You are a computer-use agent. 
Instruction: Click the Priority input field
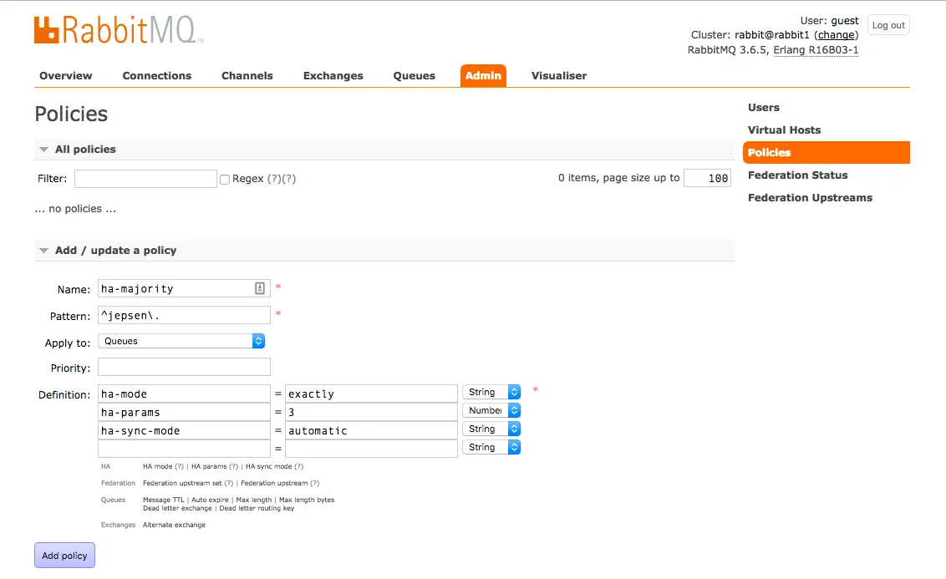[x=184, y=367]
